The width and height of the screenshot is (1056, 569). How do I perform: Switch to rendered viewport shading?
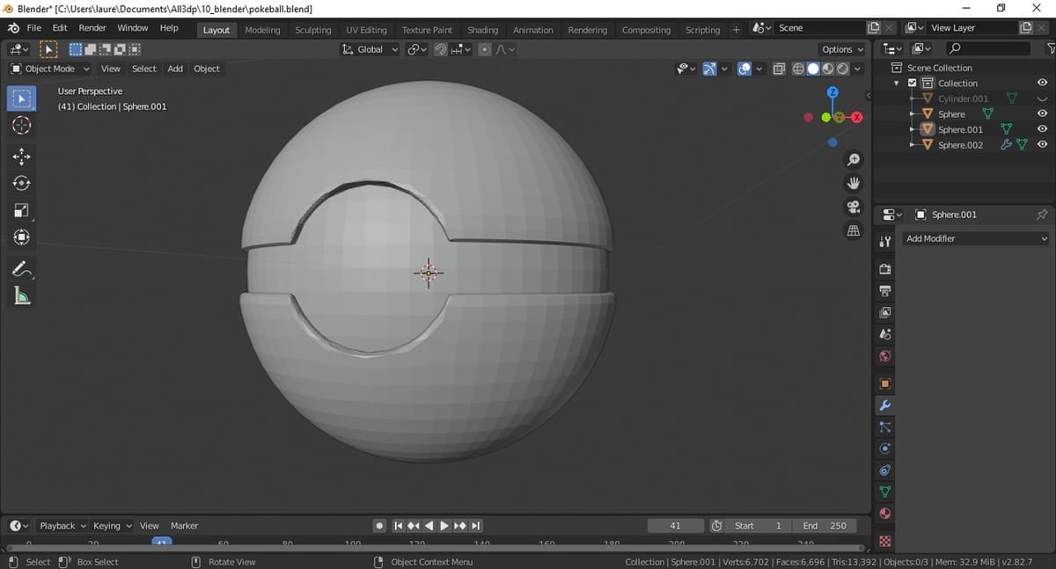pos(843,69)
